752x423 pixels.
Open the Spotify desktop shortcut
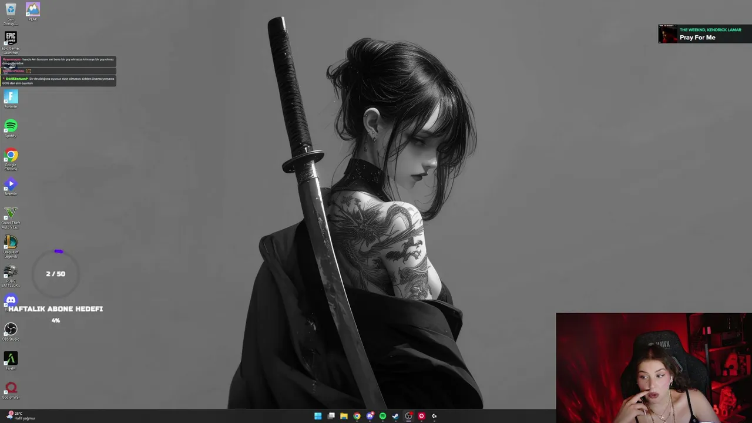(x=11, y=129)
